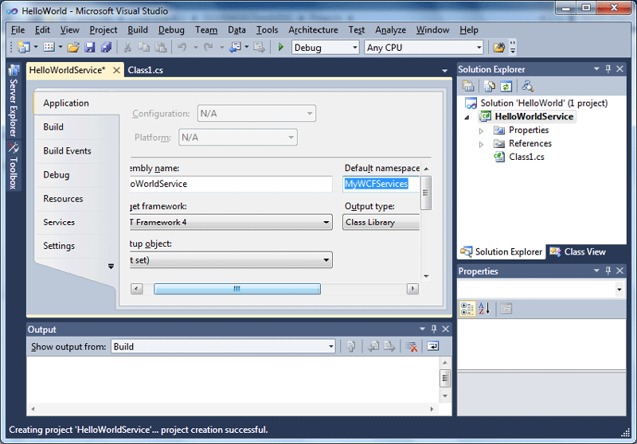
Task: Select Class1.cs in Solution Explorer
Action: pos(526,157)
